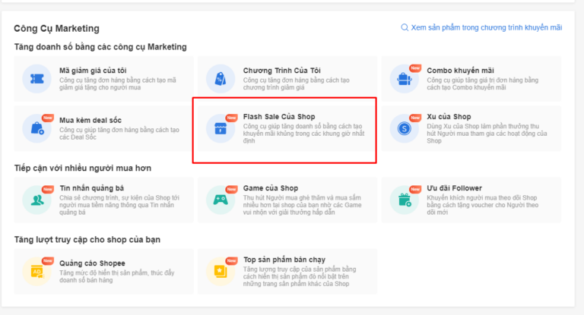The width and height of the screenshot is (584, 315).
Task: Click the Flash Sale Của Shop store icon
Action: pyautogui.click(x=221, y=128)
